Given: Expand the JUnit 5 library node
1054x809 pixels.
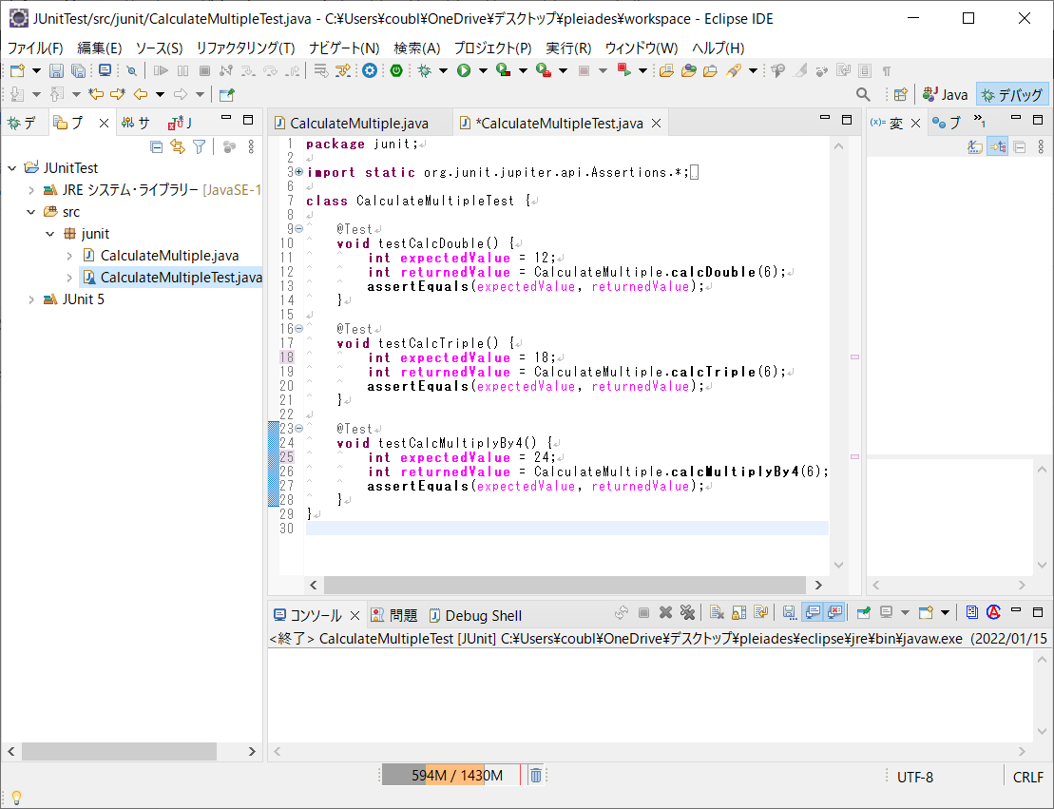Looking at the screenshot, I should pyautogui.click(x=31, y=299).
